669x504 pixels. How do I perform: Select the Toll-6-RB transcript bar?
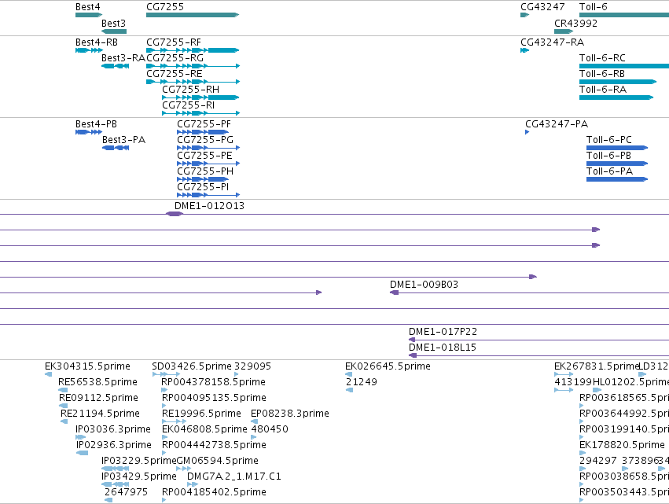coord(618,82)
